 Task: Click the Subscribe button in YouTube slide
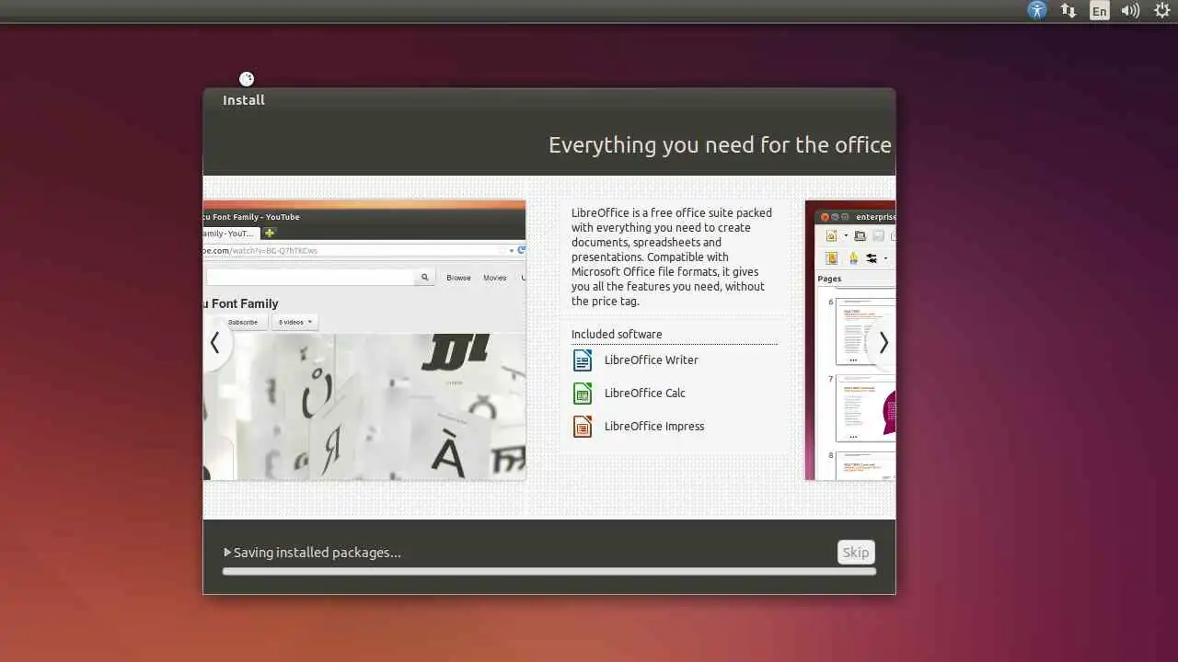point(243,323)
